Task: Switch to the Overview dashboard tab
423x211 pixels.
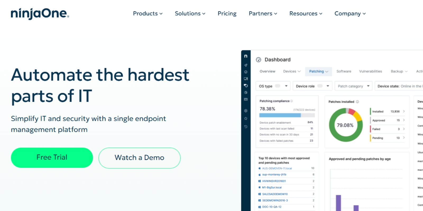Action: 267,71
